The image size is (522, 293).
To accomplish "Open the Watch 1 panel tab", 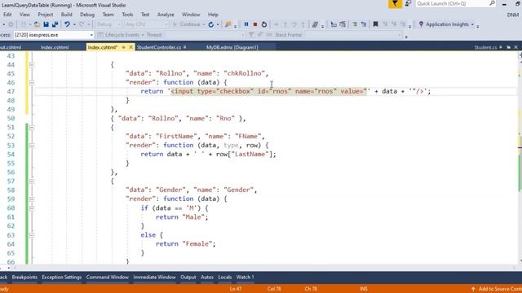I will pos(245,277).
